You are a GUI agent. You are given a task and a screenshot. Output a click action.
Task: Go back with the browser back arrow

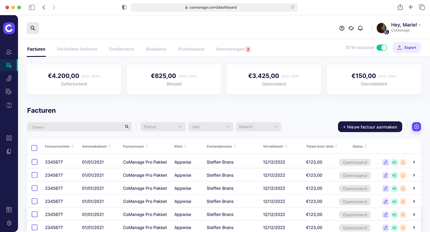pyautogui.click(x=44, y=7)
